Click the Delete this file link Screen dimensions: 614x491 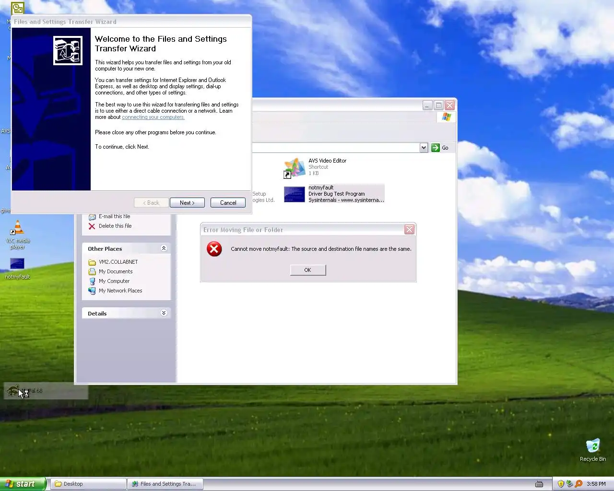(x=115, y=226)
